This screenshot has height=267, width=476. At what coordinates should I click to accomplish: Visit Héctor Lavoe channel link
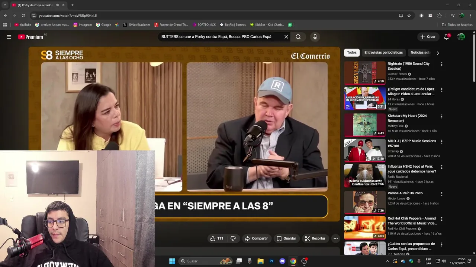[396, 198]
